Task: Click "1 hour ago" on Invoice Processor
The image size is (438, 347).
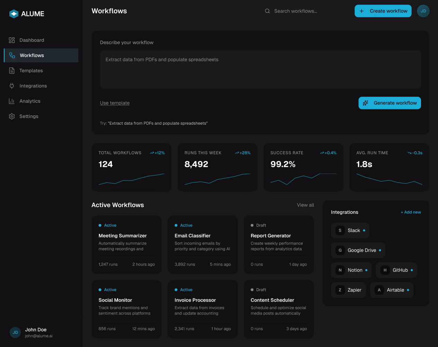Action: coord(221,329)
